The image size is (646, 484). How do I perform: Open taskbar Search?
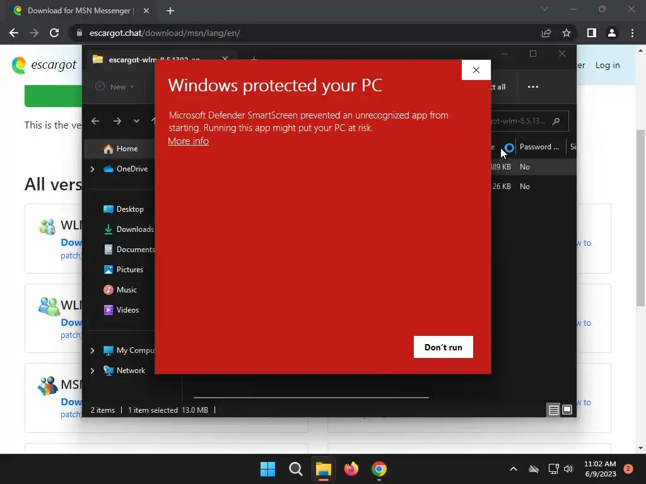[x=295, y=469]
